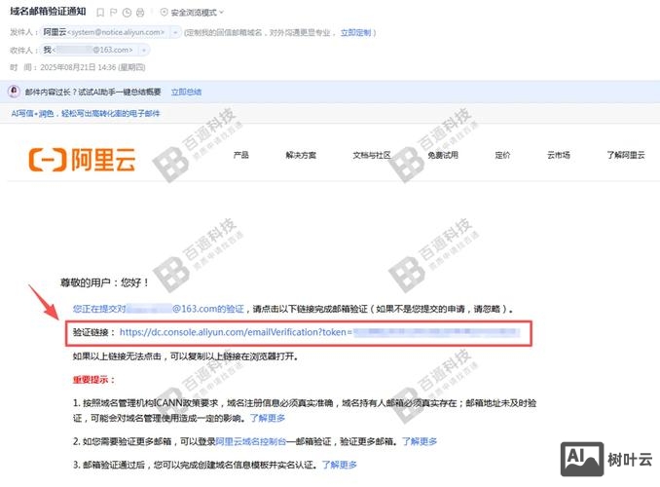Click the AI assistant avatar icon

point(15,92)
